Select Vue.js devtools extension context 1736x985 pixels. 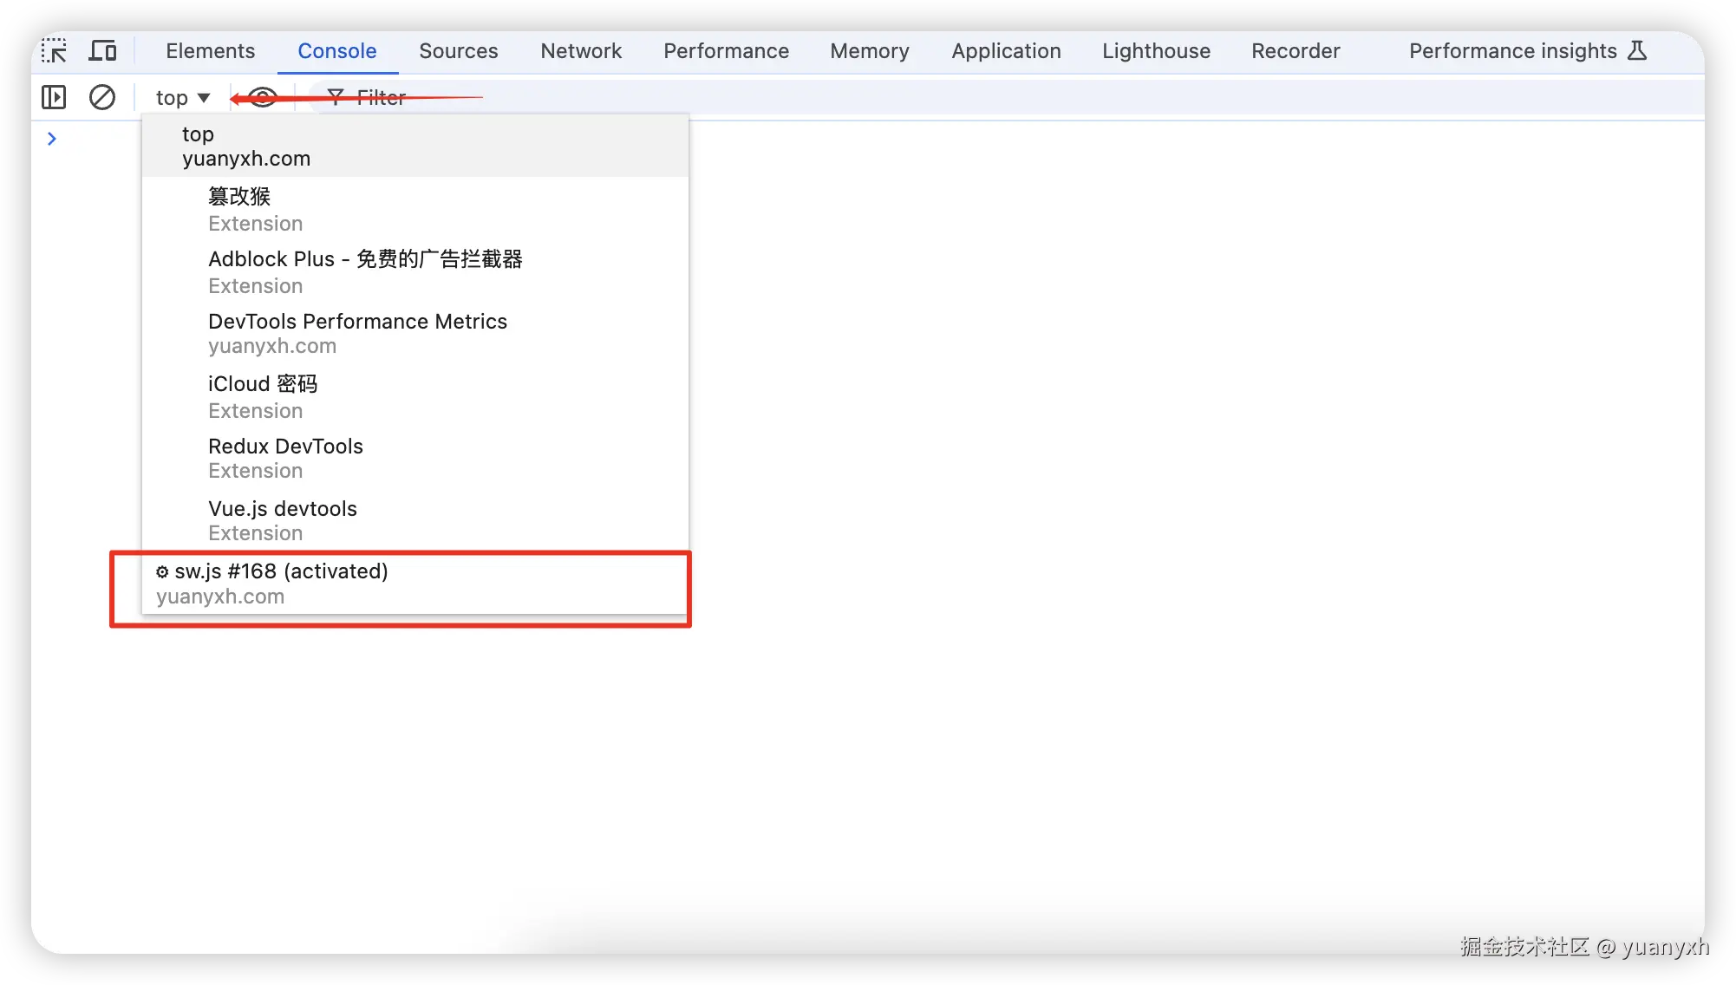pos(282,520)
